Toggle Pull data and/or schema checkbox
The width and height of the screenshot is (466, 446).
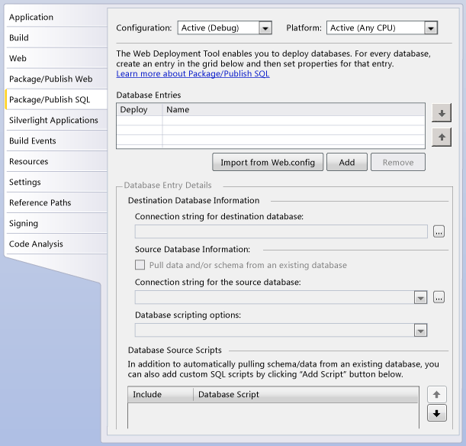[x=140, y=265]
